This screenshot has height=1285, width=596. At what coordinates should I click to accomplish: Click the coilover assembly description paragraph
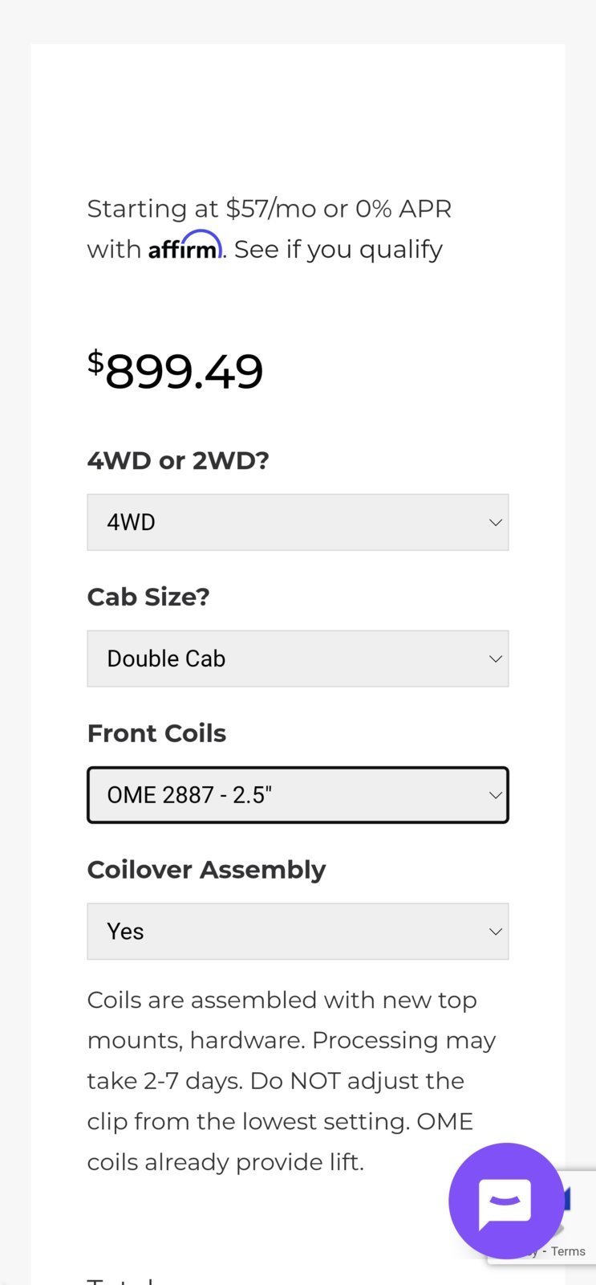[x=291, y=1081]
